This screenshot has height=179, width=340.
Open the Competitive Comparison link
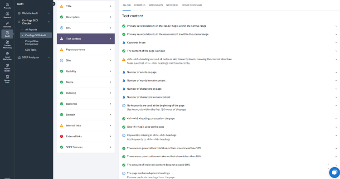tap(32, 43)
